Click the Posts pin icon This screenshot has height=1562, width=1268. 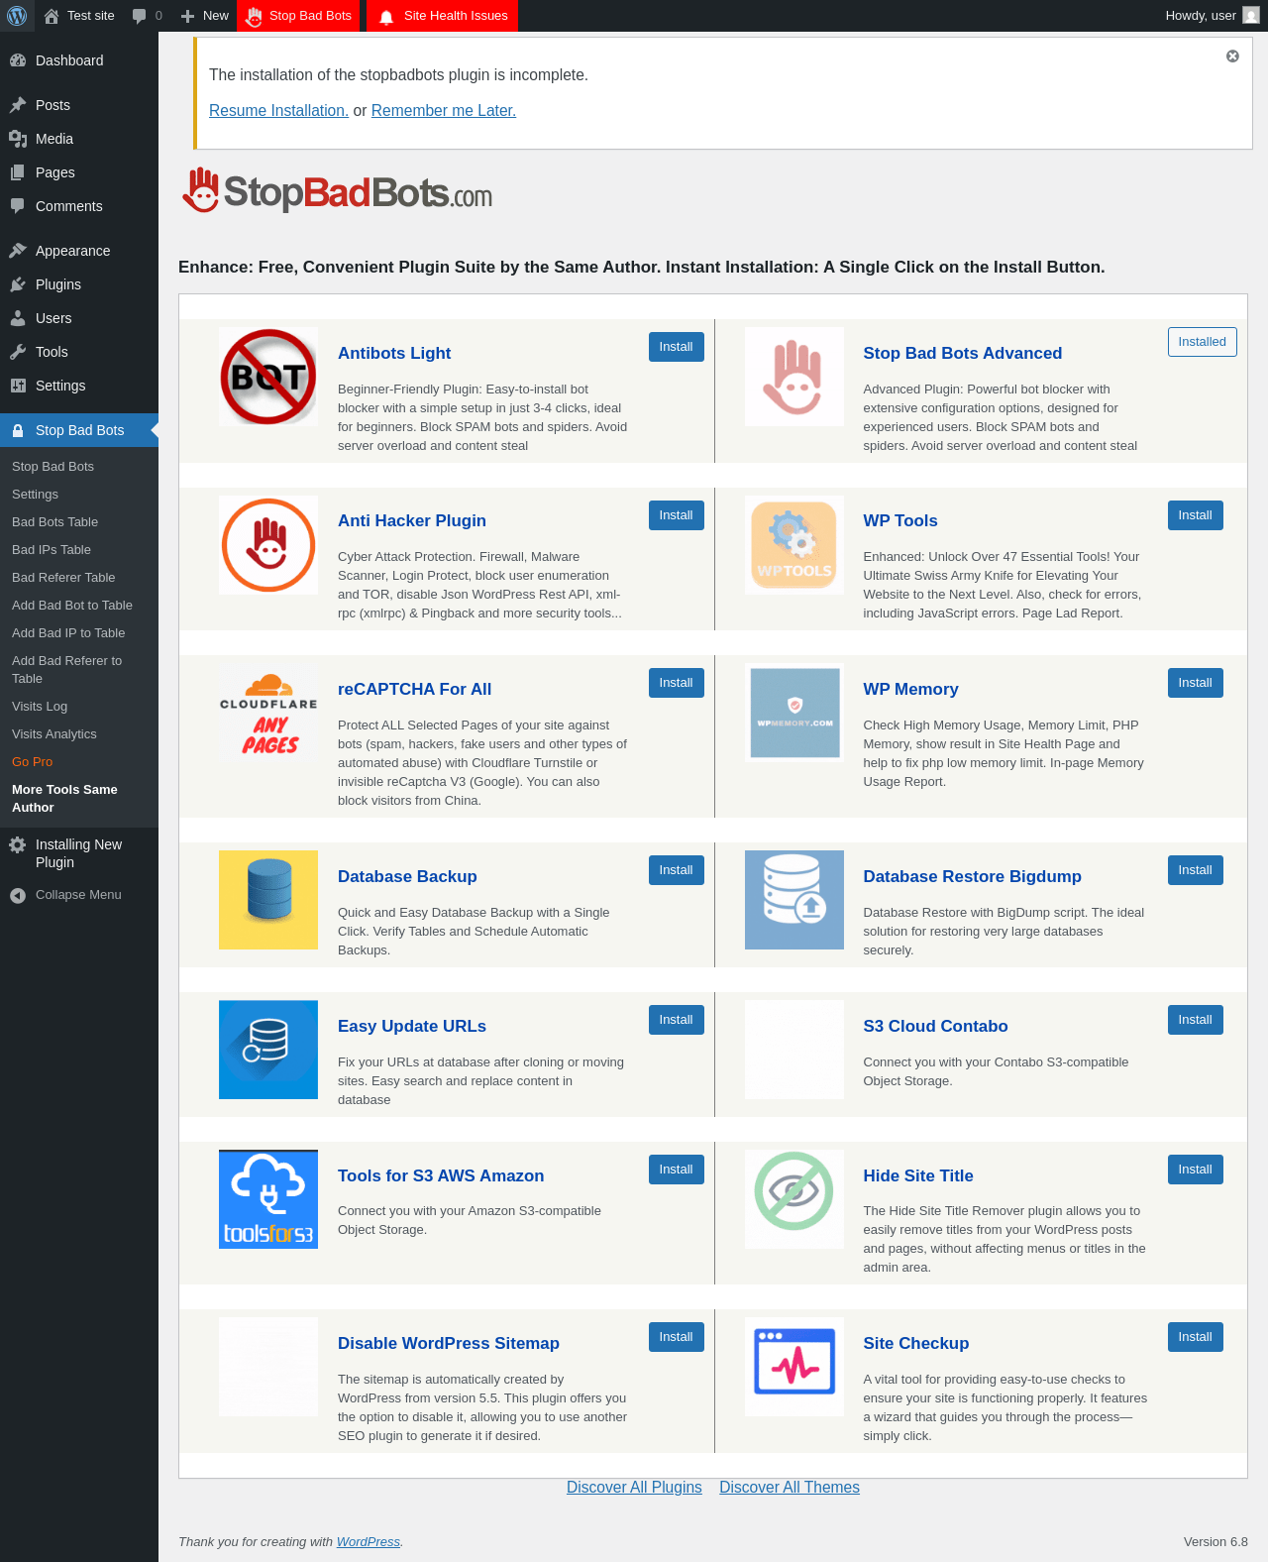click(x=18, y=105)
